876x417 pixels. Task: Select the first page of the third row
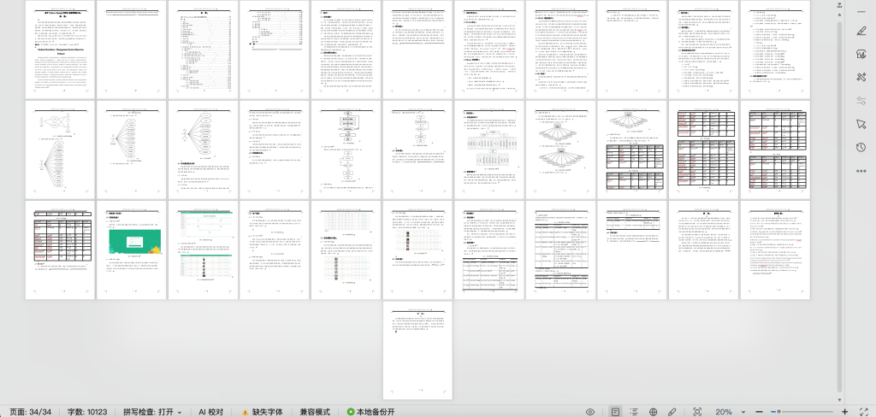[61, 250]
